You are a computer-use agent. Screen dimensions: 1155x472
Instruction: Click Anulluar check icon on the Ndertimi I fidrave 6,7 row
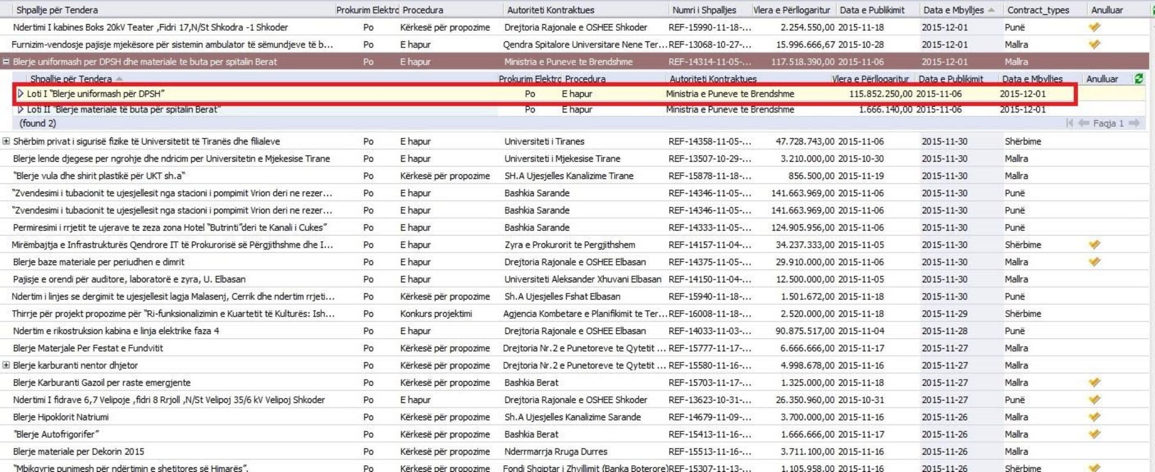(1094, 399)
